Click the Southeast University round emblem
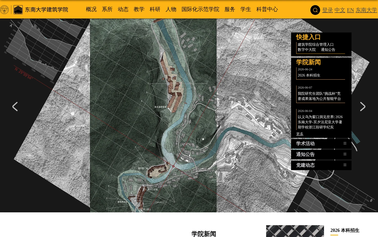378x237 pixels. pyautogui.click(x=4, y=10)
